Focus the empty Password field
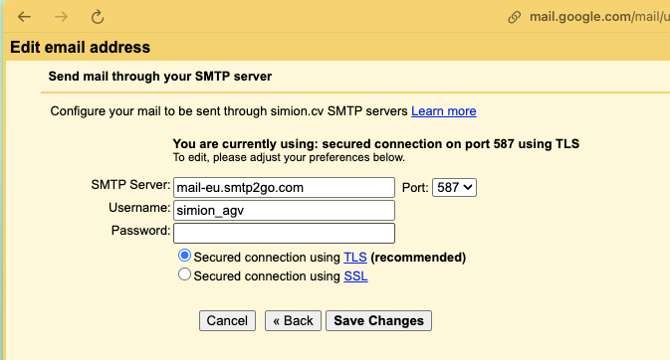Screen dimensions: 670x360 click(x=284, y=233)
